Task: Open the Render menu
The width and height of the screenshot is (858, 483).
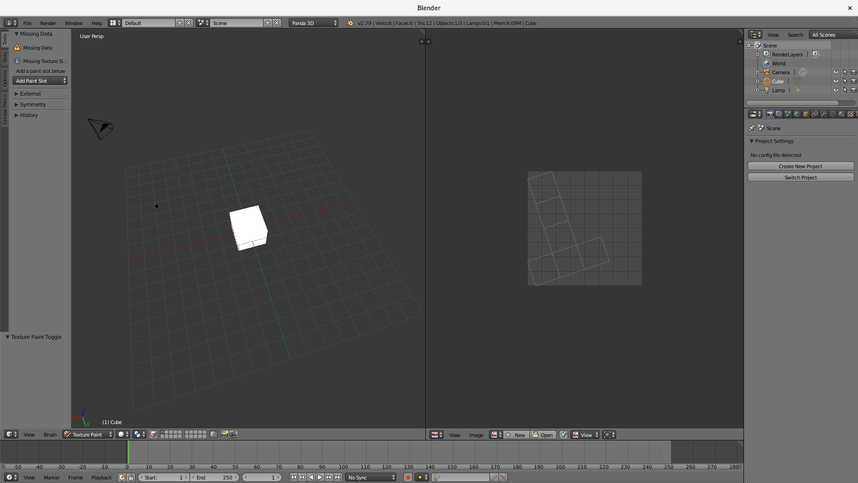Action: [x=48, y=23]
